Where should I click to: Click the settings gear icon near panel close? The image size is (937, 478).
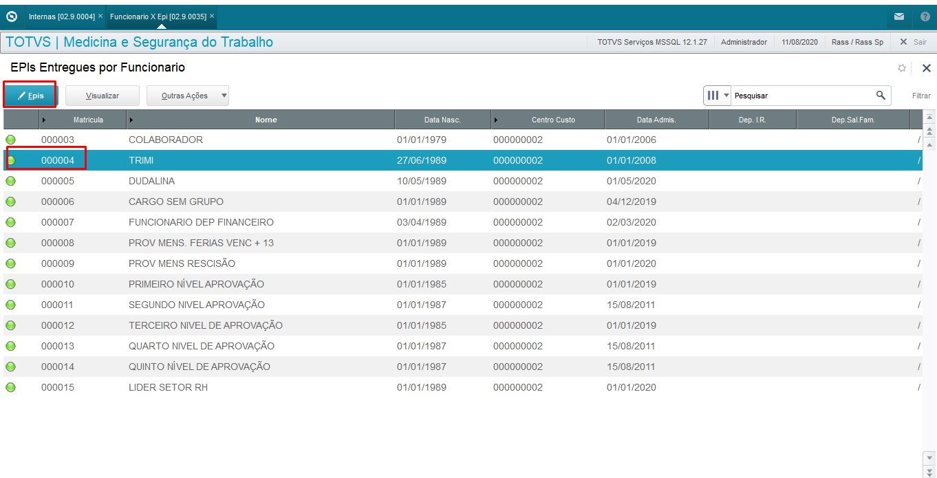click(902, 68)
